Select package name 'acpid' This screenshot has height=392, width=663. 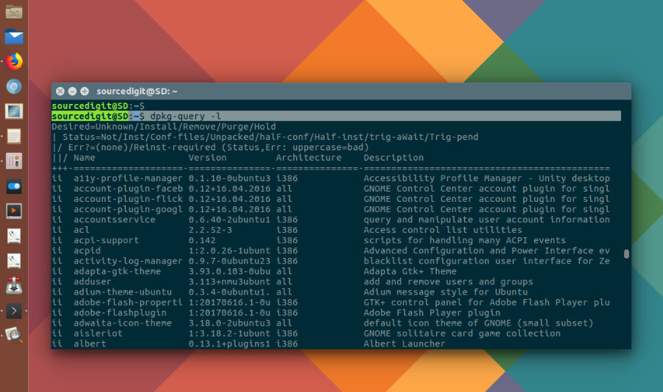[87, 251]
